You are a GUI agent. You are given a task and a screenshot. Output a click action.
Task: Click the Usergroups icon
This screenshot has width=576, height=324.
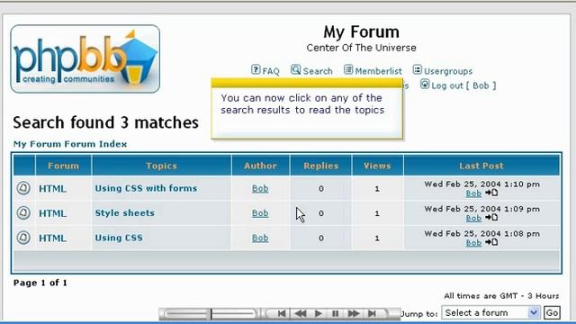(418, 69)
